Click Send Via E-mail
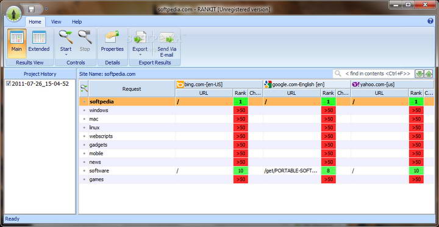 167,43
